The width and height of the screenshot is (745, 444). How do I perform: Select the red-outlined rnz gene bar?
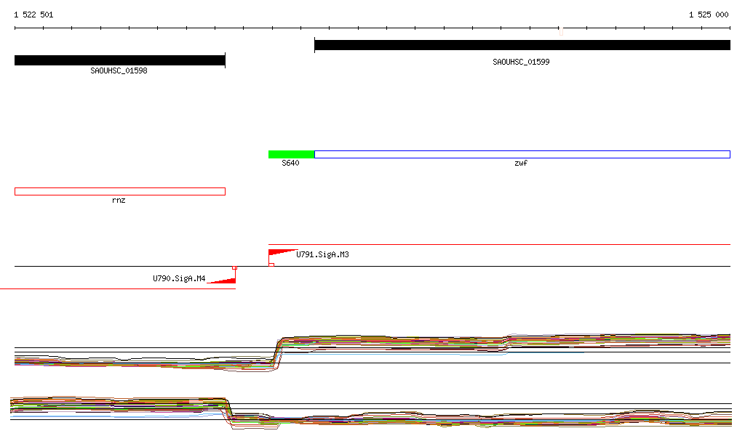[120, 191]
